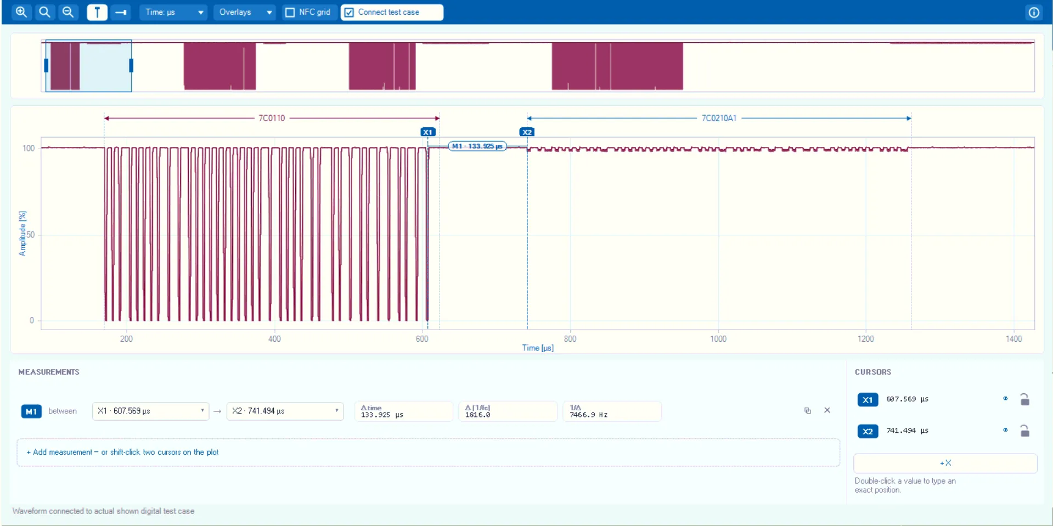Screen dimensions: 1053x526
Task: Open the Time µs unit dropdown
Action: pyautogui.click(x=173, y=12)
